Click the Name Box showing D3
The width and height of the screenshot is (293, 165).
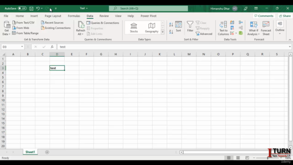[11, 47]
